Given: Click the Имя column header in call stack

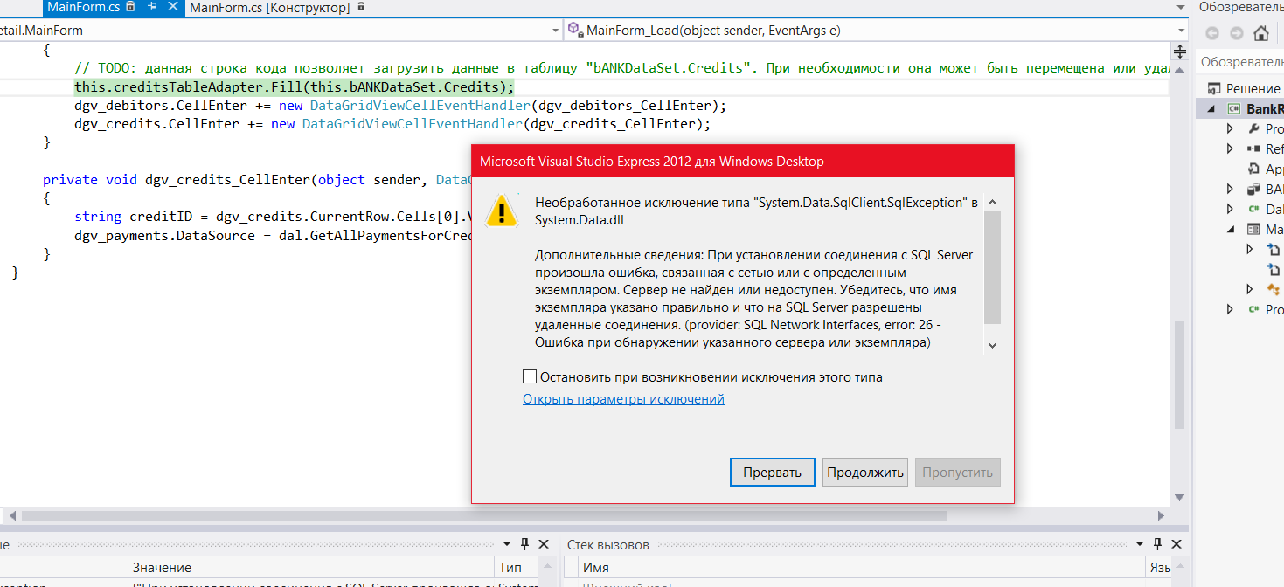Looking at the screenshot, I should 860,568.
